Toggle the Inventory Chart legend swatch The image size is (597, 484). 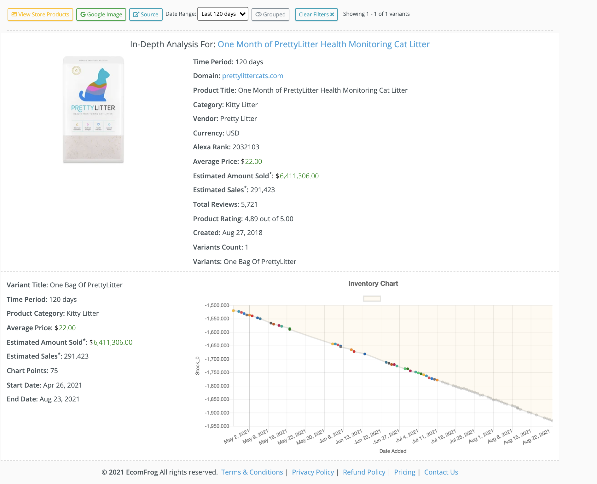coord(372,298)
